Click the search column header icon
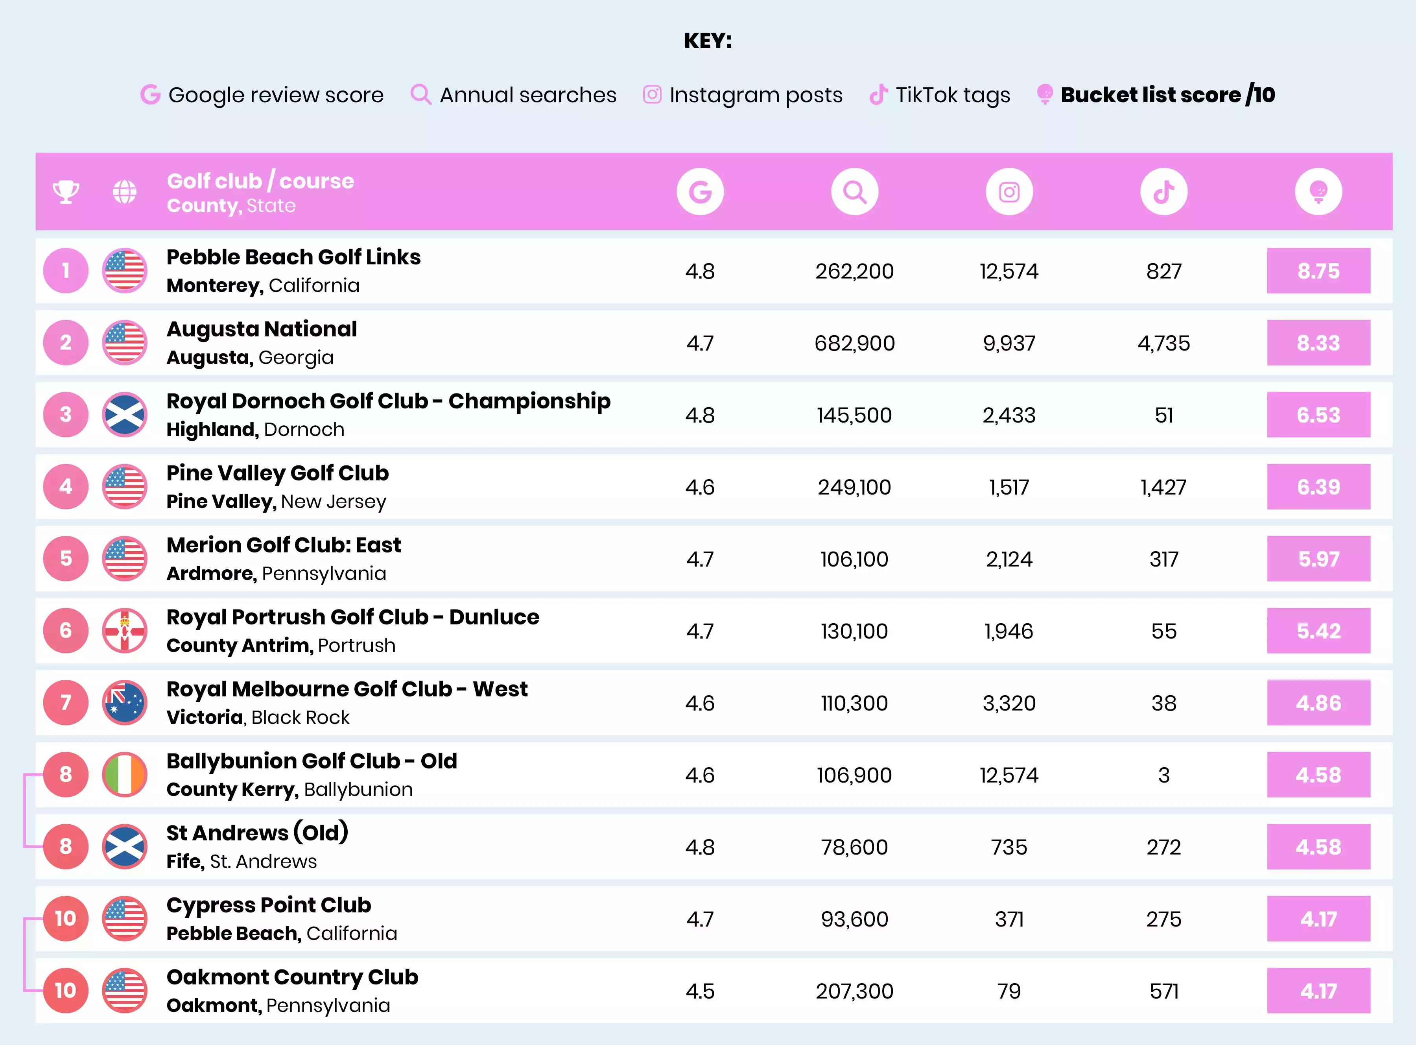Screen dimensions: 1416x1045 pyautogui.click(x=854, y=192)
